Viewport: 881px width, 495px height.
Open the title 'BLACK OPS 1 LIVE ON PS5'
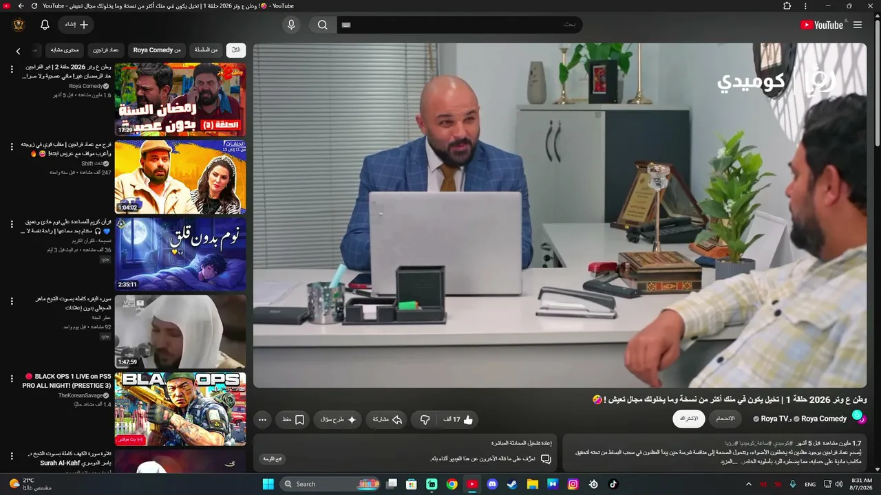coord(67,381)
